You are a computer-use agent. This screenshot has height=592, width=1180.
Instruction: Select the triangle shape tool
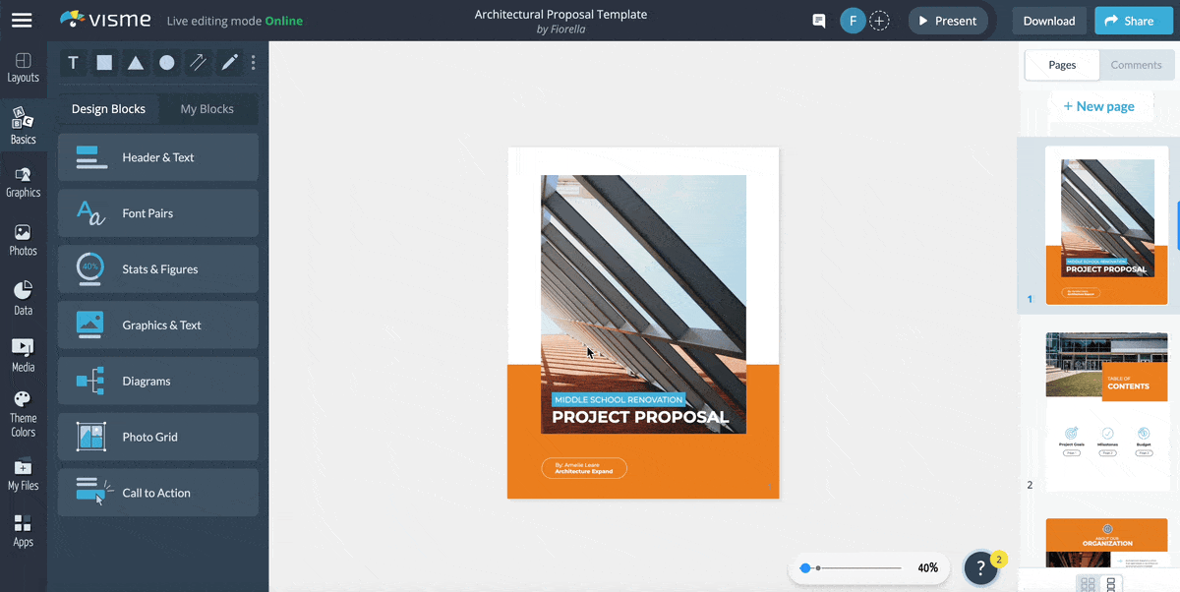[136, 62]
